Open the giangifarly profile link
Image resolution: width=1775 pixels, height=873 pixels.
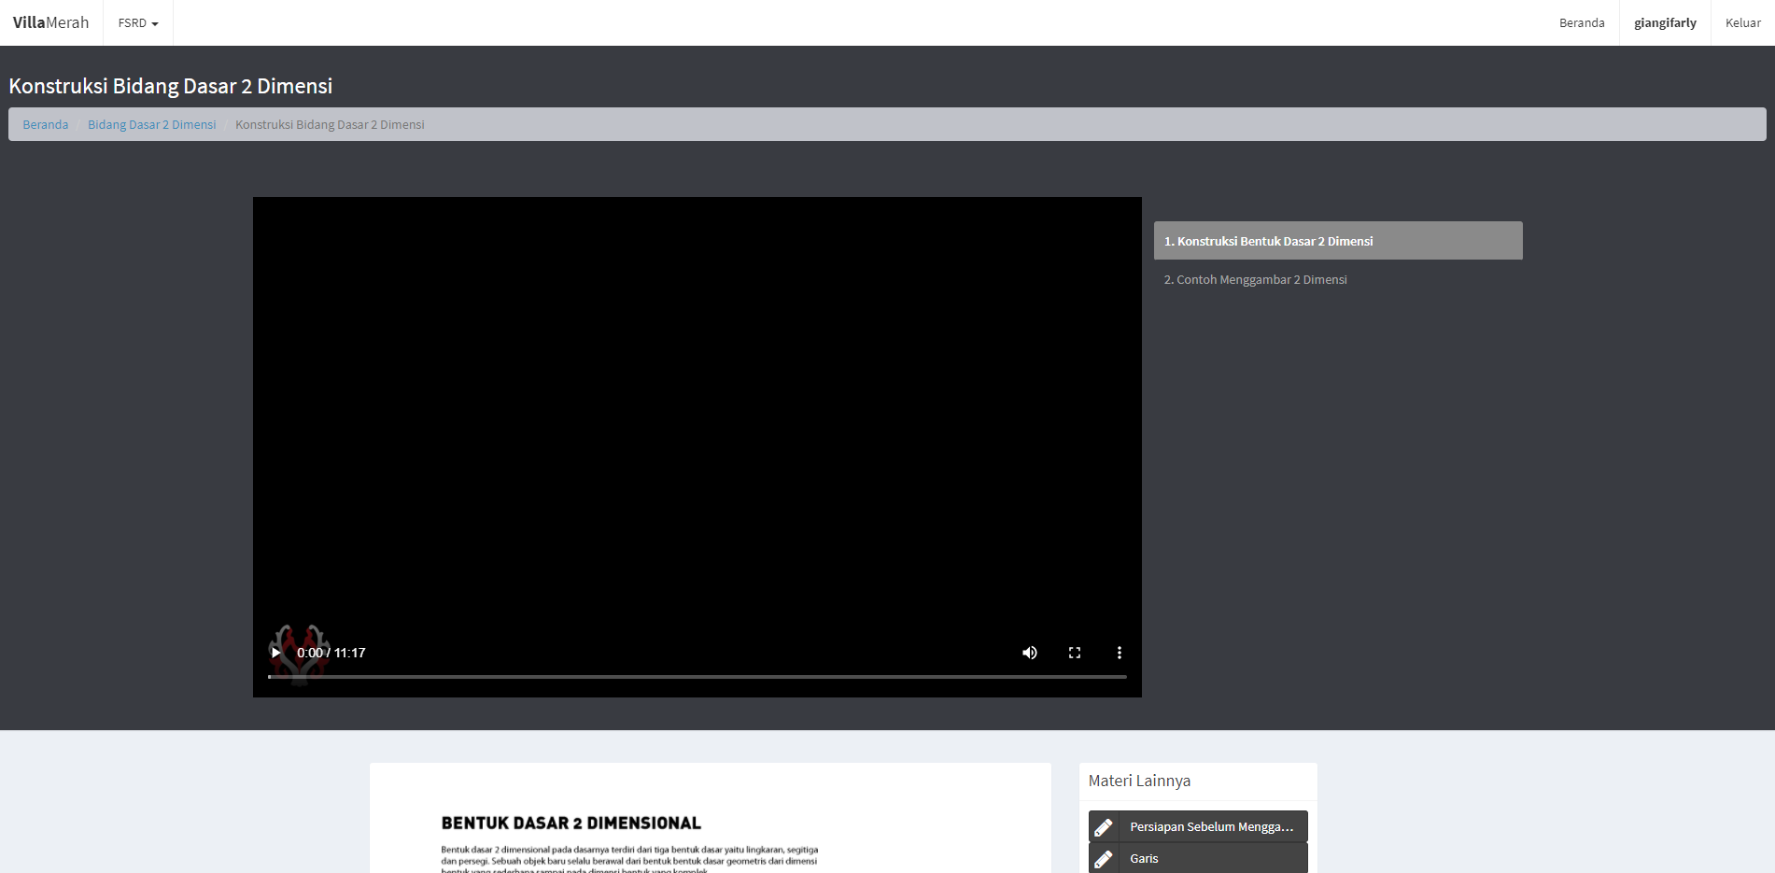[1665, 22]
